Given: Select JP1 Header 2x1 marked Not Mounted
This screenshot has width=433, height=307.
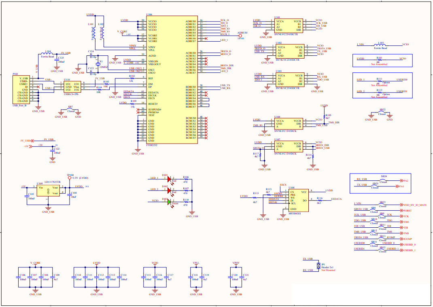Looking at the screenshot, I should (318, 266).
